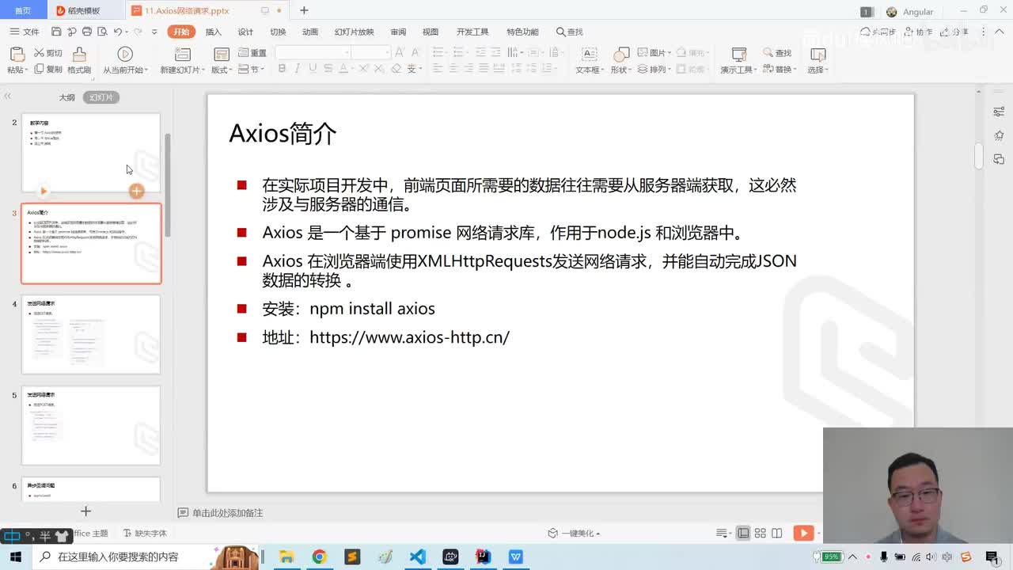Image resolution: width=1013 pixels, height=570 pixels.
Task: Click the Reset (重置) slide button
Action: click(253, 53)
